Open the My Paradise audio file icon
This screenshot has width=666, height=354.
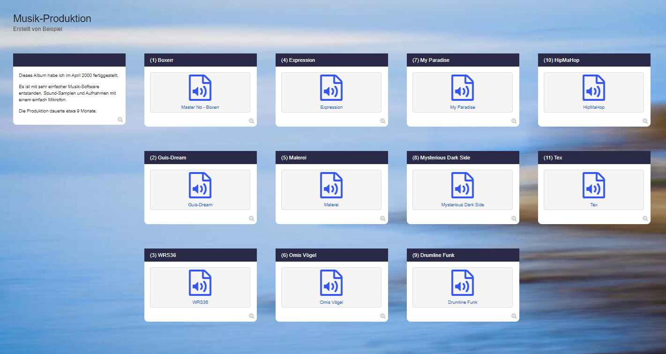[463, 88]
